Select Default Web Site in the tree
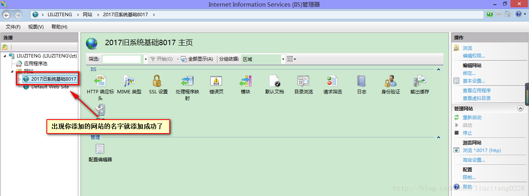 coord(50,87)
